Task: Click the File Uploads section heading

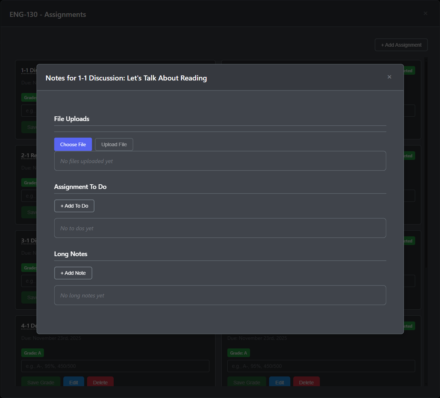Action: (72, 119)
